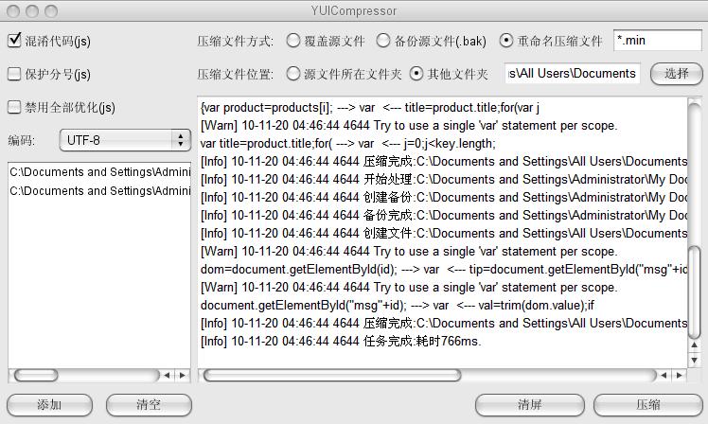
Task: Click the log line starting '{var product=products[i];'
Action: tap(370, 108)
